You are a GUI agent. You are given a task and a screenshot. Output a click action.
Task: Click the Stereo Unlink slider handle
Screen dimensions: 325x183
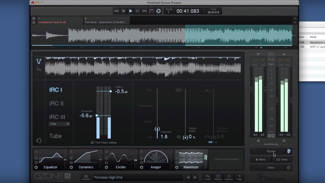point(185,138)
